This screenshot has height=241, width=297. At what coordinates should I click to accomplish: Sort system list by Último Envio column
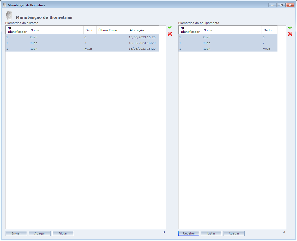[x=112, y=30]
